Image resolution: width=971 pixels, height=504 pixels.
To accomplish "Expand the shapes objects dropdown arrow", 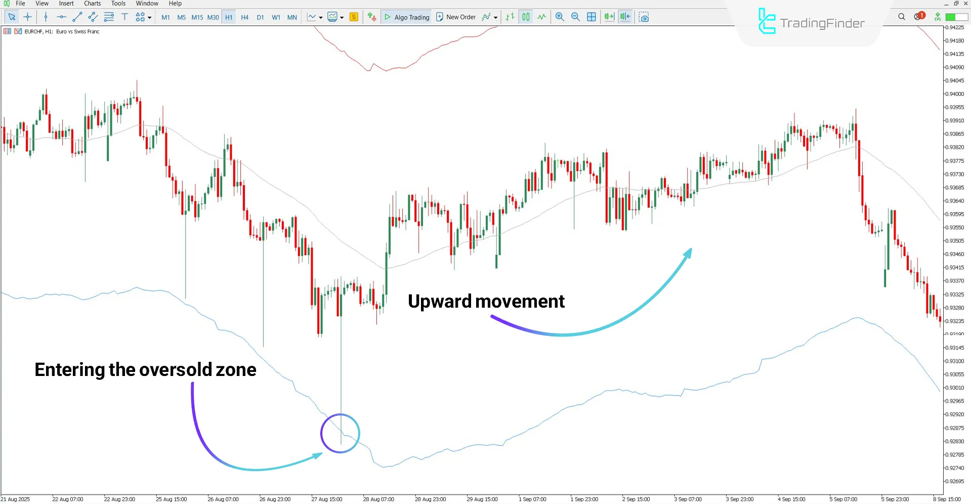I will point(149,18).
